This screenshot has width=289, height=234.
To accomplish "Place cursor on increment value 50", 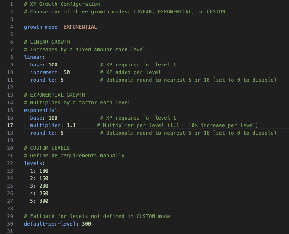I will [67, 72].
